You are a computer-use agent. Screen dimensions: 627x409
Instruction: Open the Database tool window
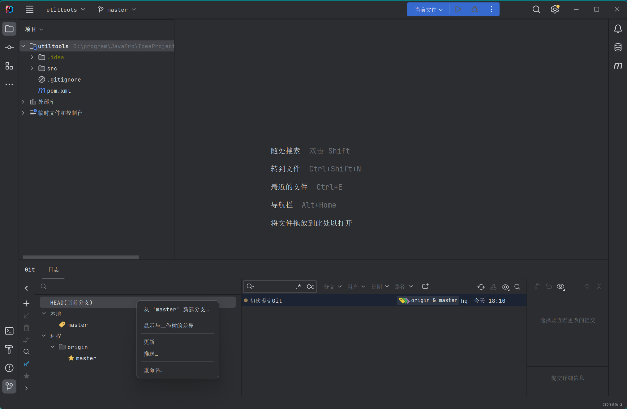tap(618, 47)
